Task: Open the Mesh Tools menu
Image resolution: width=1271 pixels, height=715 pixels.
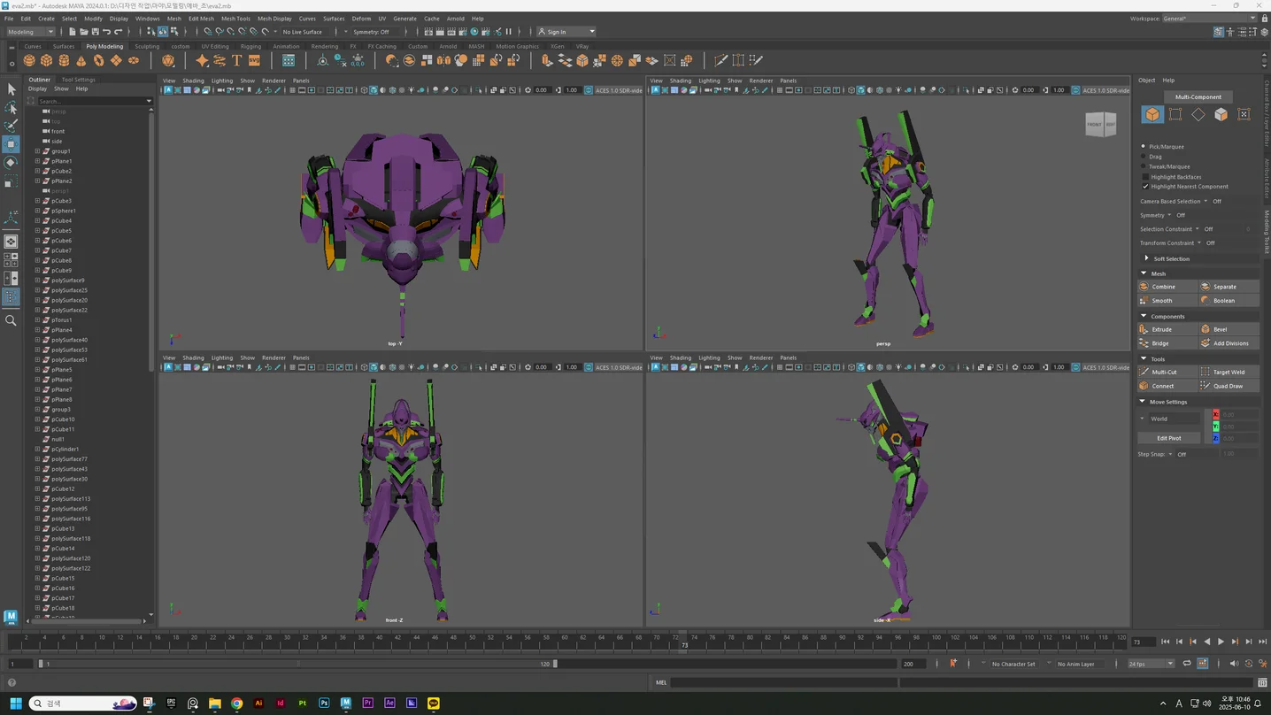Action: (235, 18)
